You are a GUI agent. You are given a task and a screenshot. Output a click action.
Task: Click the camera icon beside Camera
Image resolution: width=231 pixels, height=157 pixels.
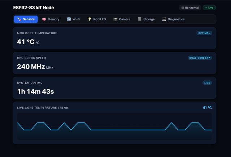click(x=115, y=19)
